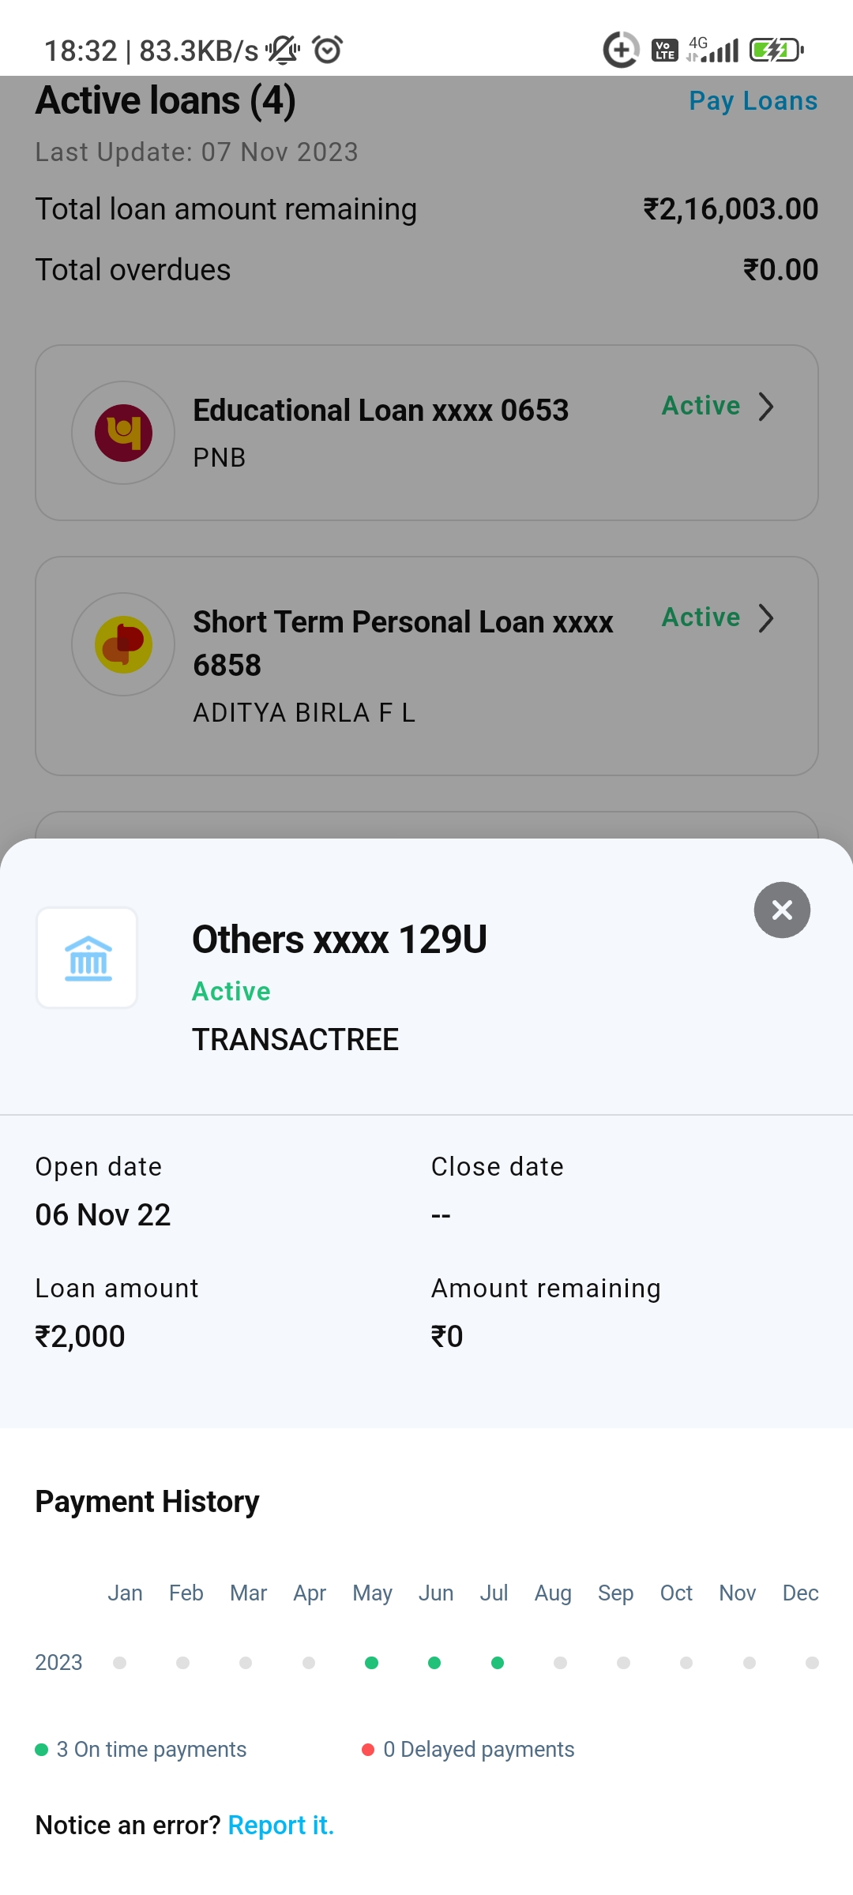Close the Others xxxx 129U details sheet
The width and height of the screenshot is (853, 1895).
782,910
